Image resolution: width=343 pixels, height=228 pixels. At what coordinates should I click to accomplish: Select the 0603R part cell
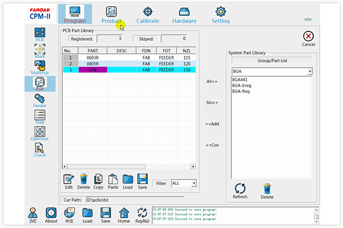(x=93, y=57)
